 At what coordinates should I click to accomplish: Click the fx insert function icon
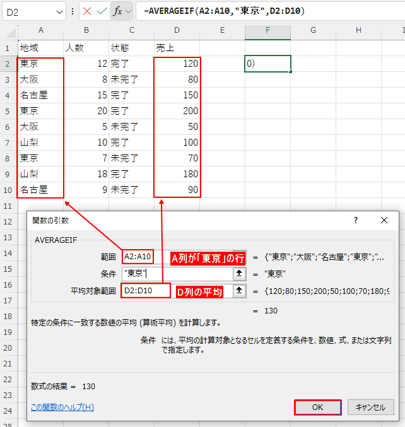coord(117,11)
